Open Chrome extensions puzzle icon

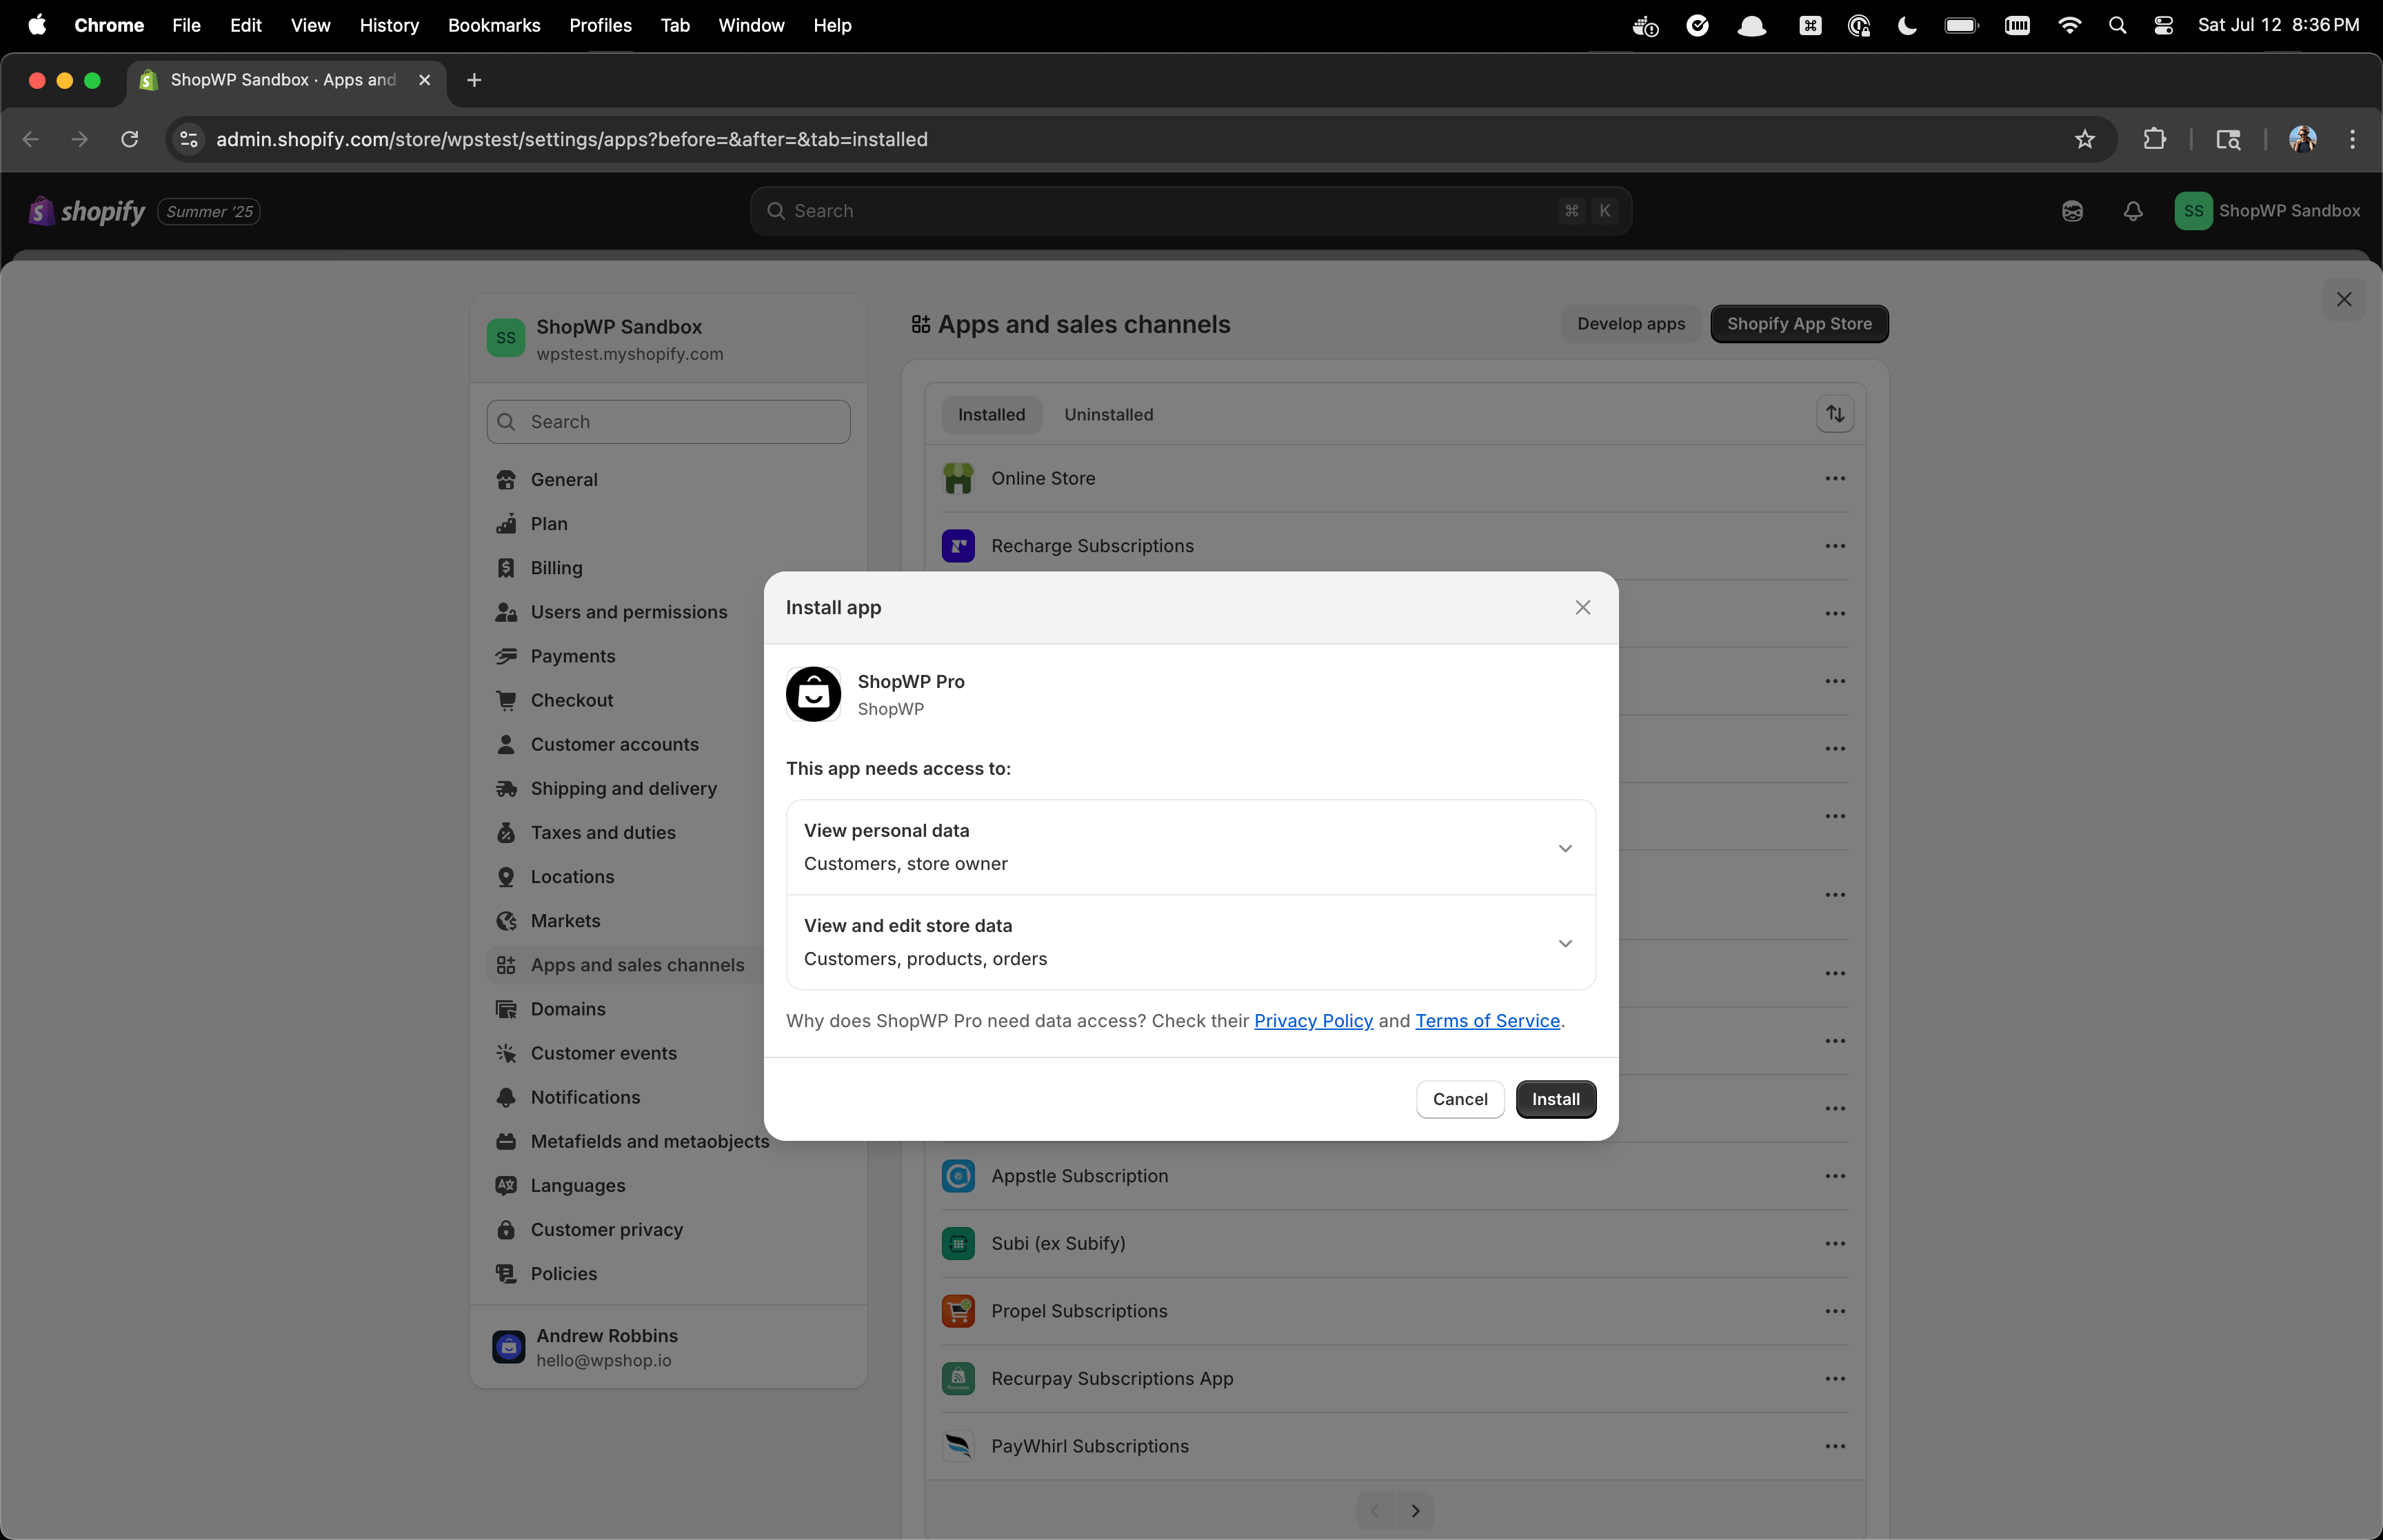[2154, 139]
